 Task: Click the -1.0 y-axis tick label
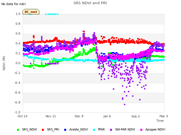[18, 112]
